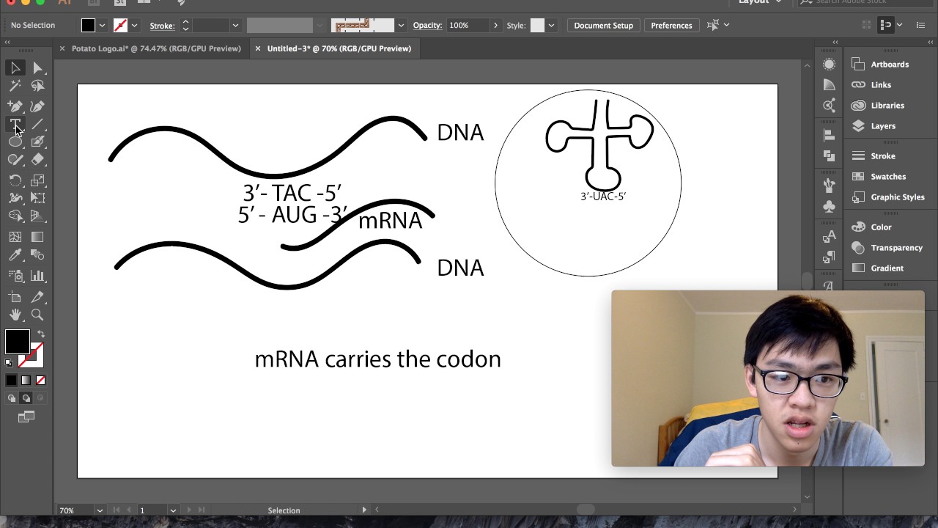The height and width of the screenshot is (528, 938).
Task: Choose the Magic Wand tool
Action: coord(15,86)
